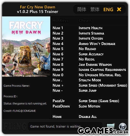Viewport: 130px width, 136px height.
Task: Select Slow Motion option
Action: [x=89, y=106]
